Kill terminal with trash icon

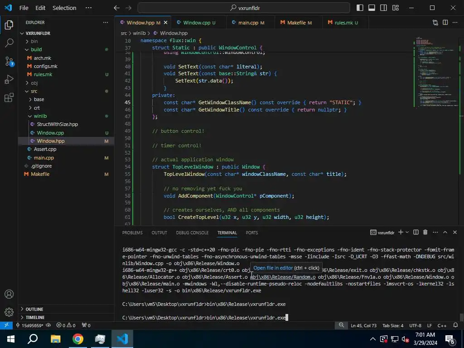pyautogui.click(x=425, y=232)
